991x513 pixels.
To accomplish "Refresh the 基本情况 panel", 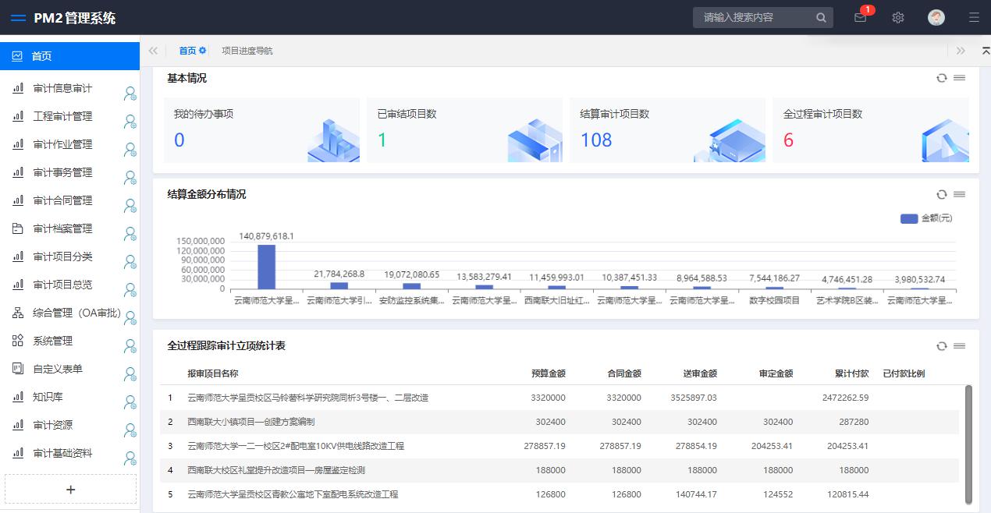I will pos(942,78).
